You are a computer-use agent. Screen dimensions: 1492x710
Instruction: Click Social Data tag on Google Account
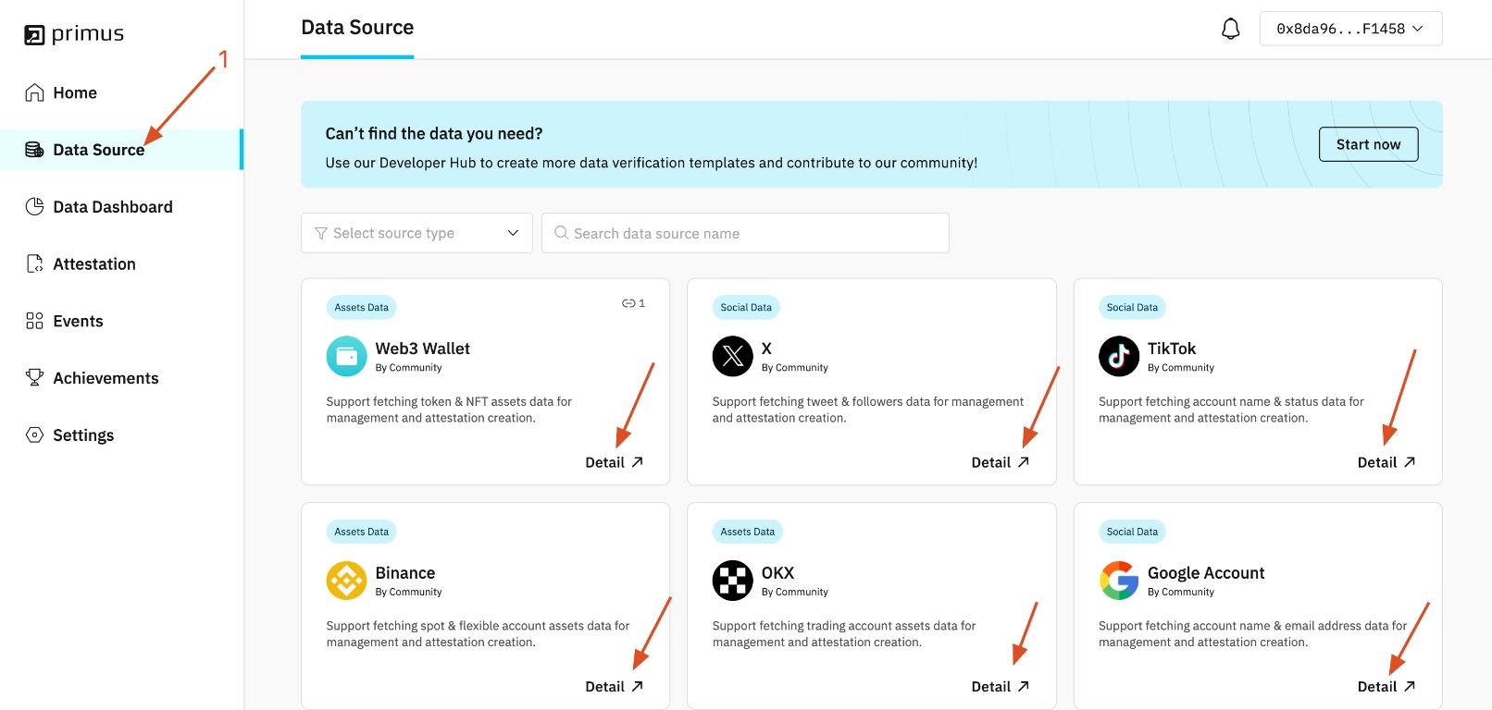tap(1132, 532)
